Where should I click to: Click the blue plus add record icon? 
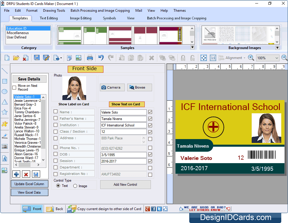[x=16, y=174]
